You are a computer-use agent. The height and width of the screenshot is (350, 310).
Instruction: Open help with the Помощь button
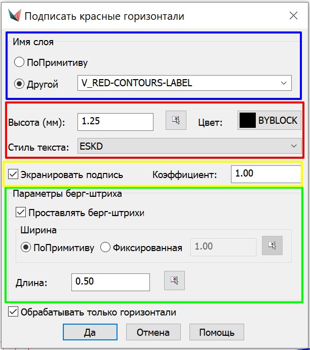(216, 332)
